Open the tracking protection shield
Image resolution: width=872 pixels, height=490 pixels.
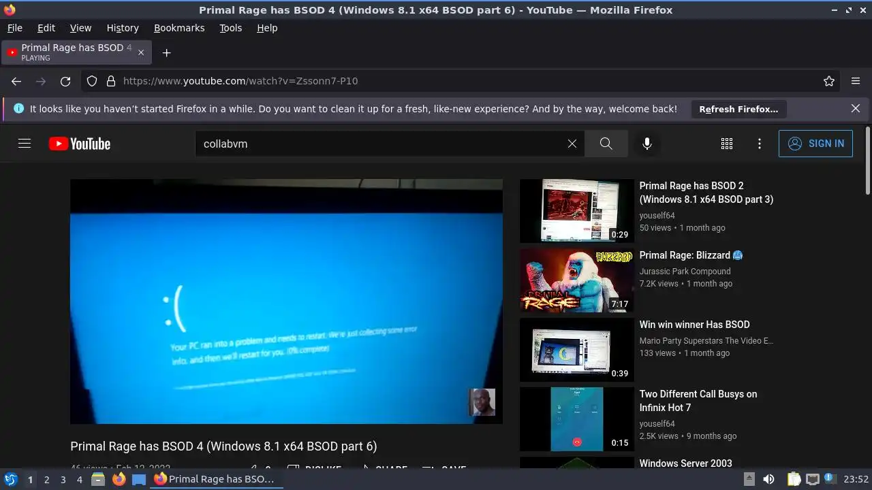tap(92, 81)
